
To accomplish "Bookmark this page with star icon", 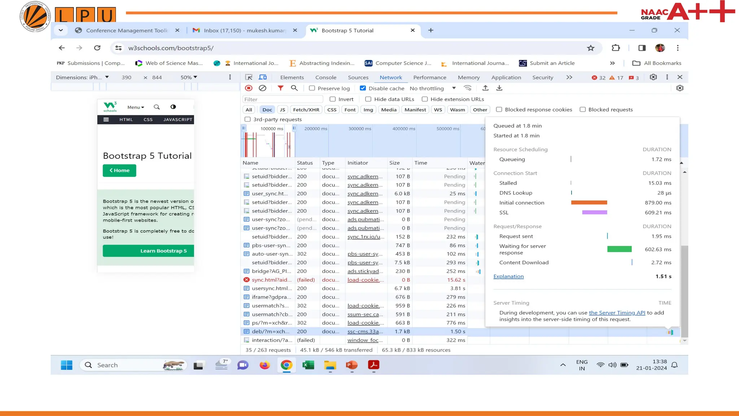I will 591,48.
